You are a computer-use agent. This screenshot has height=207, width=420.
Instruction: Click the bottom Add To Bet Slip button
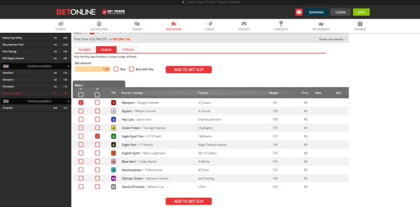point(188,201)
